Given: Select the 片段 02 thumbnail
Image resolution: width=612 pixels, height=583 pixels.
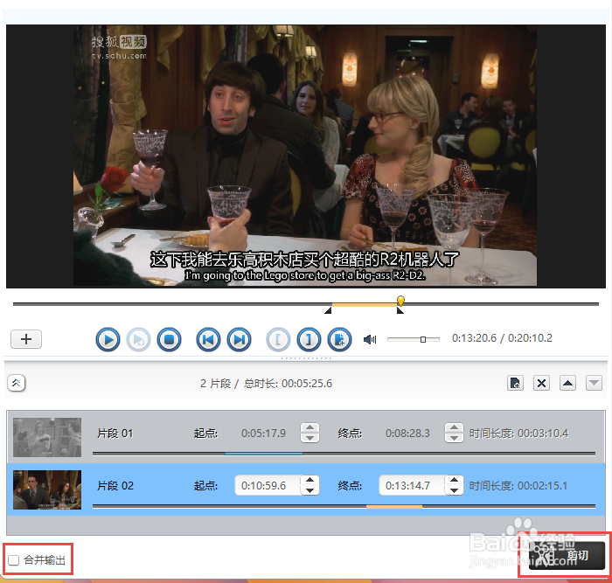Looking at the screenshot, I should pyautogui.click(x=47, y=489).
